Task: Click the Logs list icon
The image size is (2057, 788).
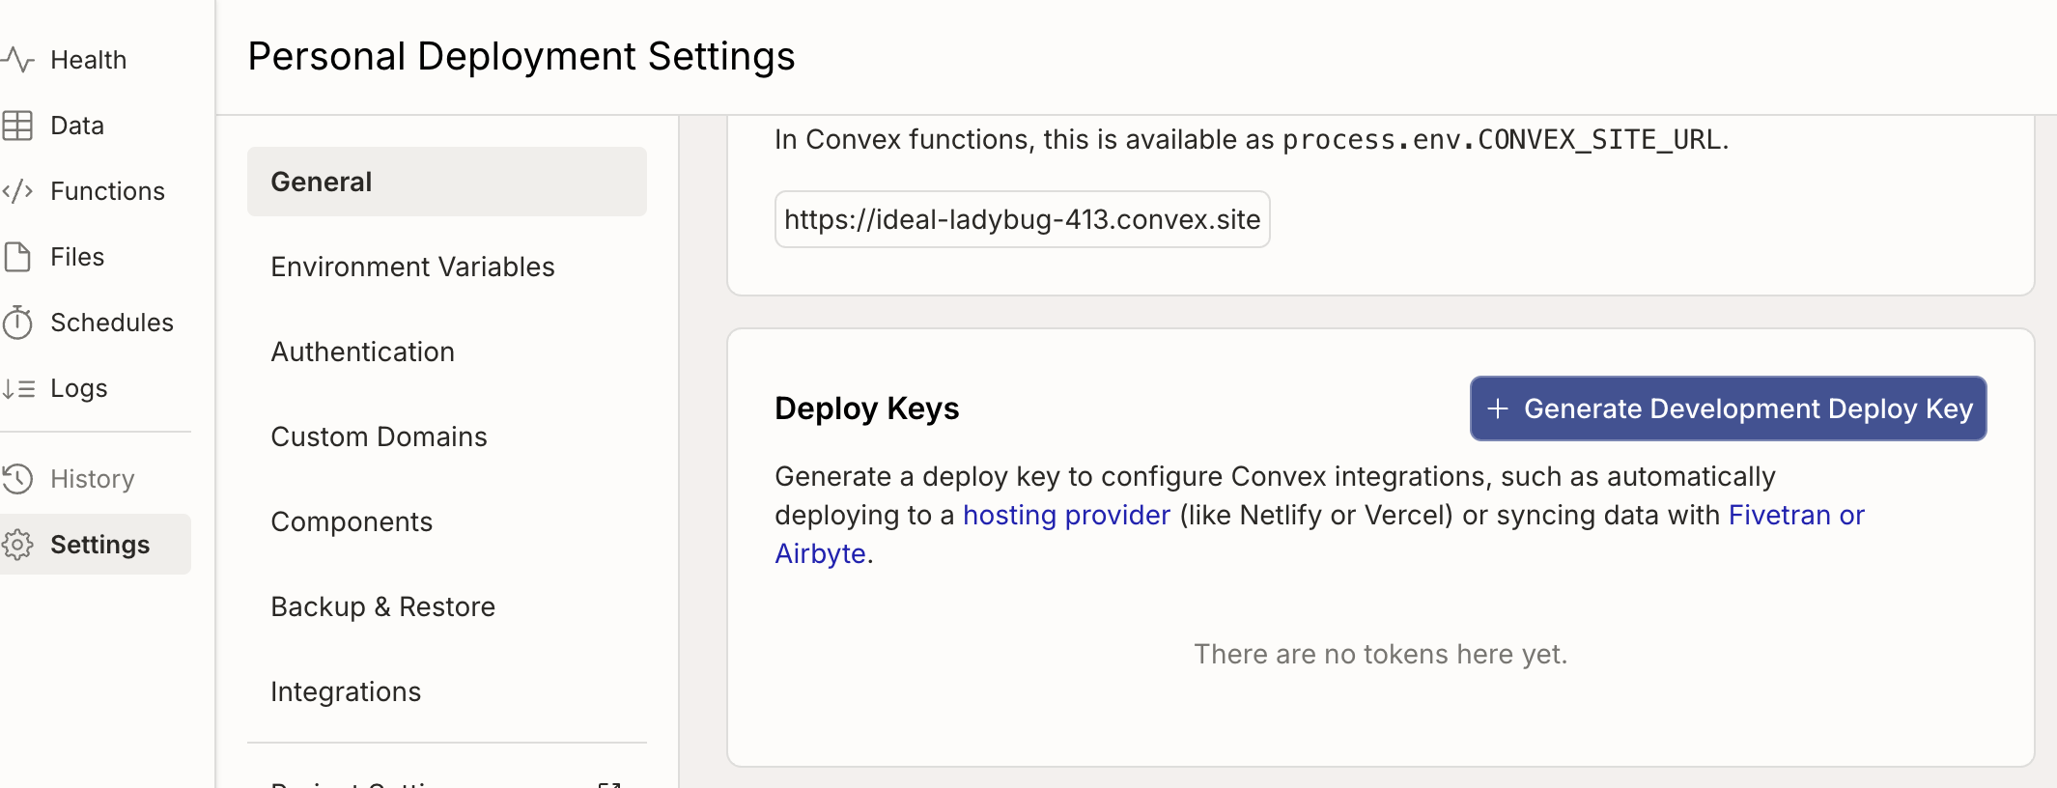Action: (x=18, y=388)
